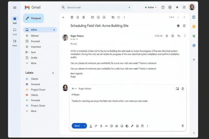Open Meet in the side rail
Viewport: 209px width, 139px height.
pyautogui.click(x=15, y=43)
